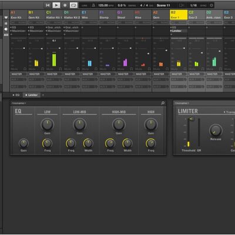Screen dimensions: 235x235
Task: Mute the A1 Exor Kit channel
Action: point(14,69)
